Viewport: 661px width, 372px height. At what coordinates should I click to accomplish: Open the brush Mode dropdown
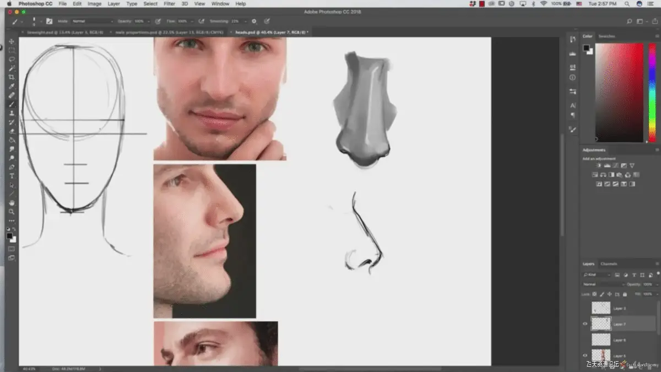[91, 21]
